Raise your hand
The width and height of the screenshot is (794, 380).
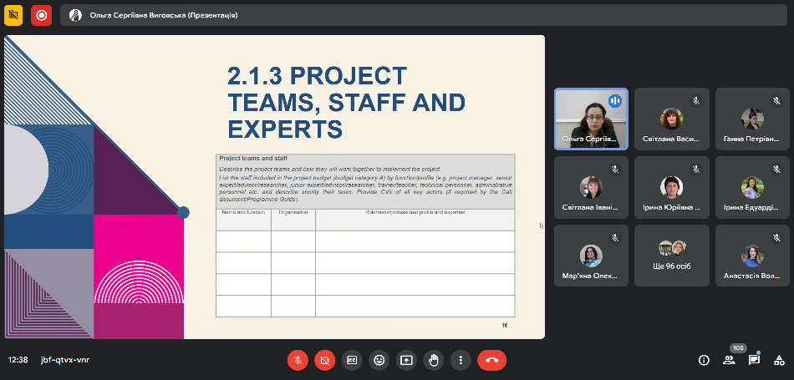click(434, 360)
